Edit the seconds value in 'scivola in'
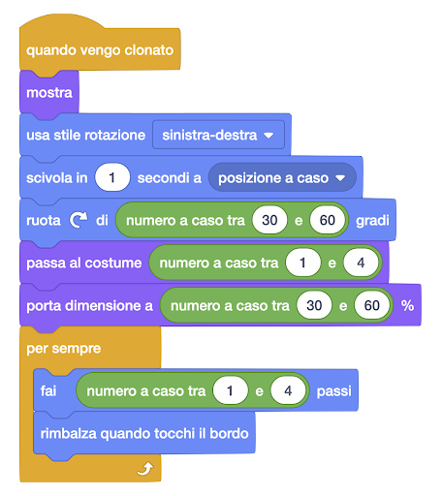The height and width of the screenshot is (496, 443). click(x=112, y=177)
